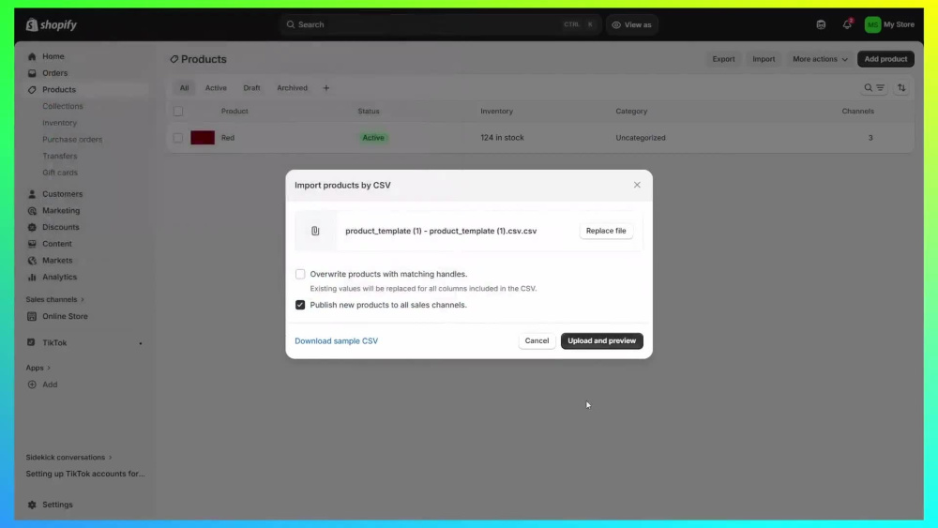Click the red product thumbnail swatch
The width and height of the screenshot is (938, 528).
tap(203, 138)
